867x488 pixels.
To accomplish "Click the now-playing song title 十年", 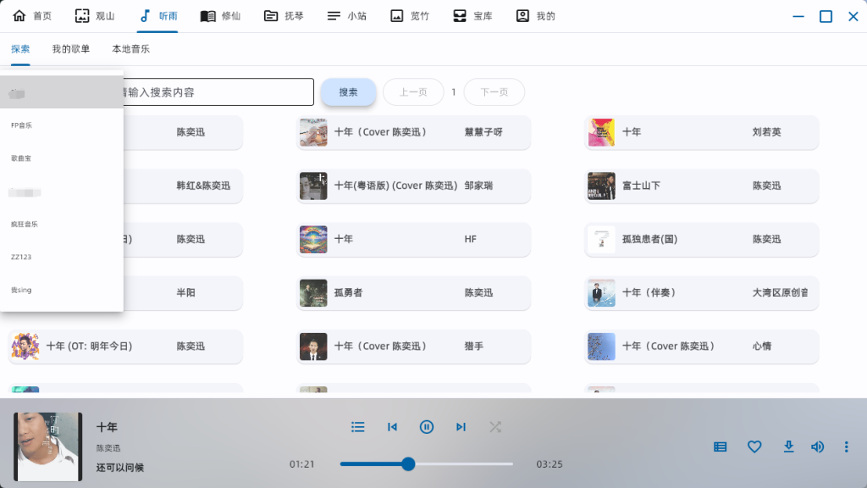I will [107, 427].
